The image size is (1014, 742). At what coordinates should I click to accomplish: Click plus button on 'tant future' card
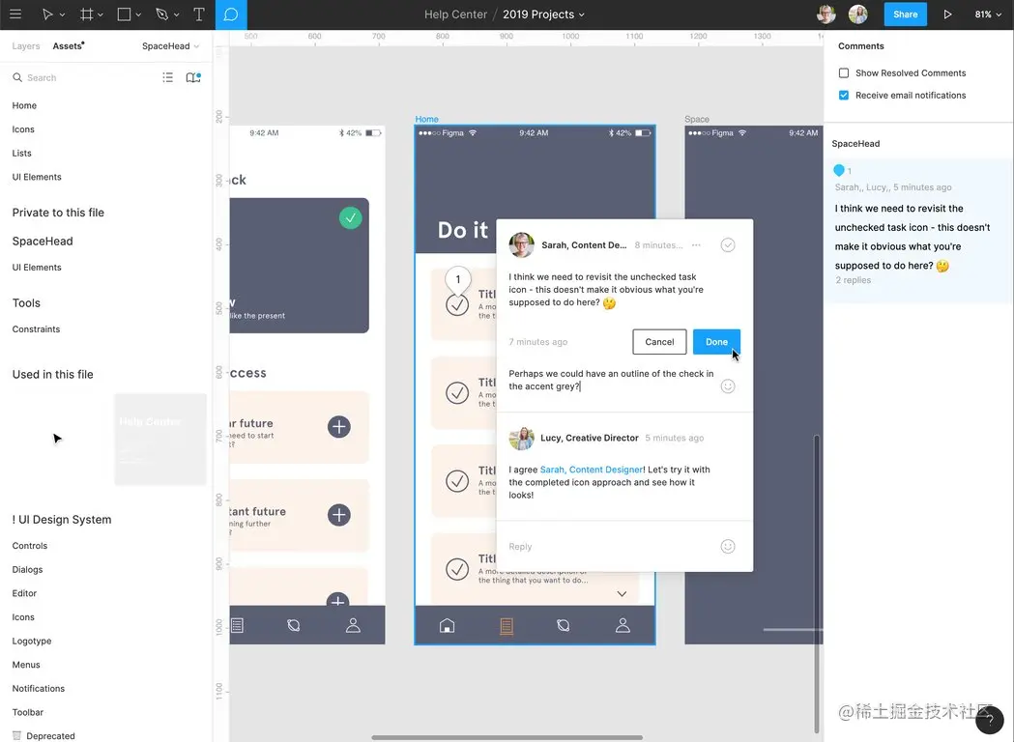coord(339,515)
